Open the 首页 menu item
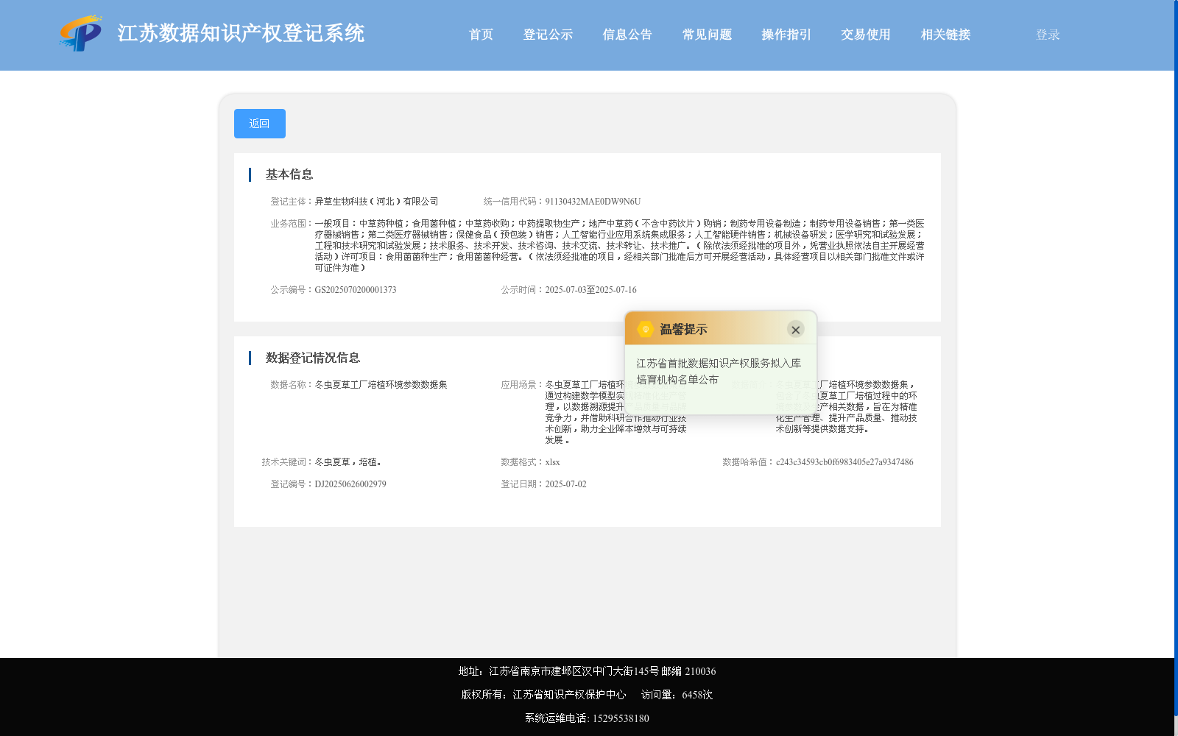The width and height of the screenshot is (1178, 736). [481, 35]
